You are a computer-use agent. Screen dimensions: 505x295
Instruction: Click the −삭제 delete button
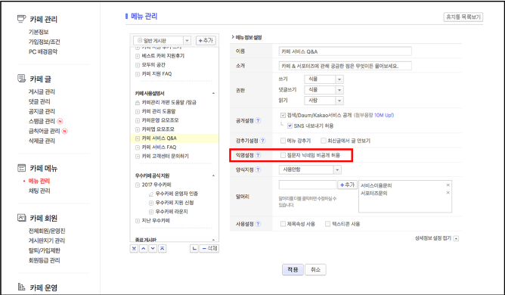209,248
